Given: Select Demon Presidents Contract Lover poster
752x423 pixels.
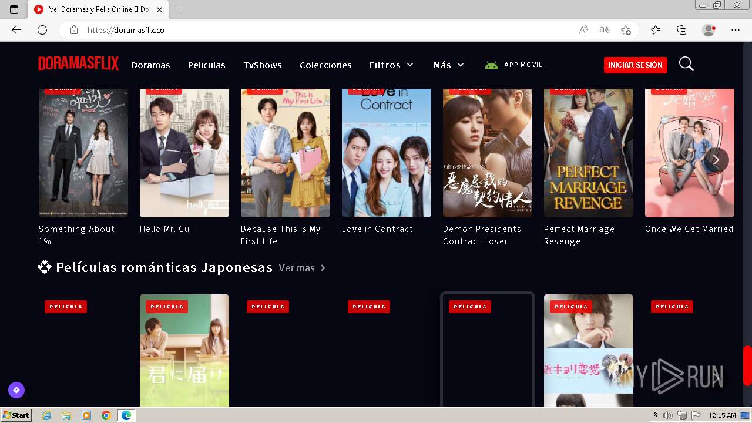Looking at the screenshot, I should click(x=488, y=153).
